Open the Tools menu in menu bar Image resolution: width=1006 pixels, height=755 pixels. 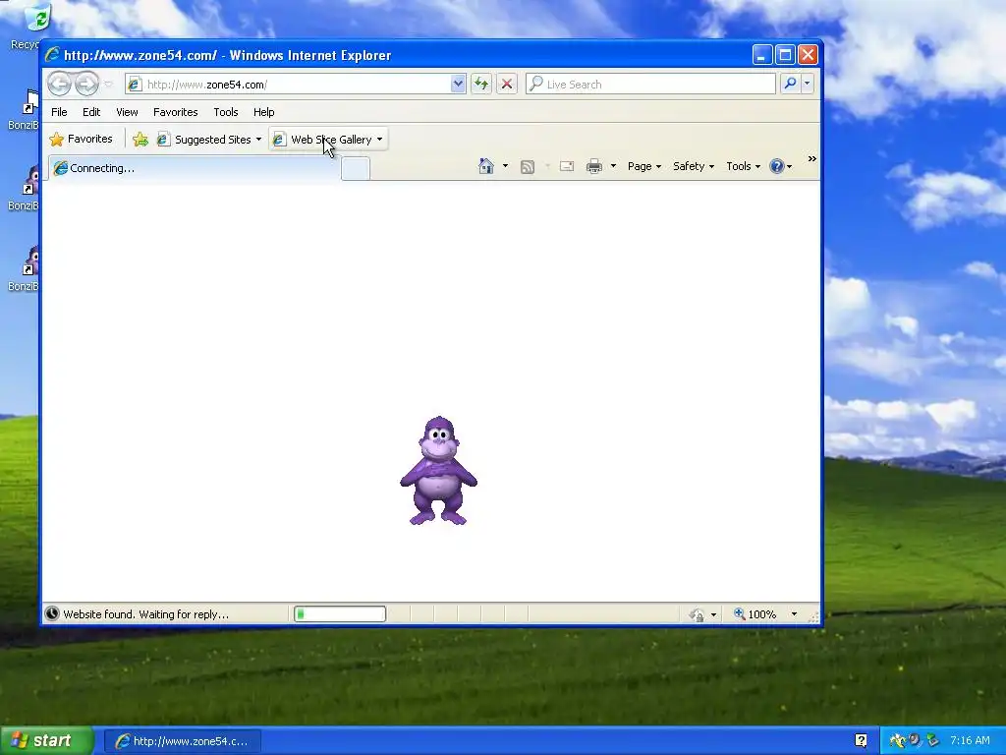tap(226, 112)
